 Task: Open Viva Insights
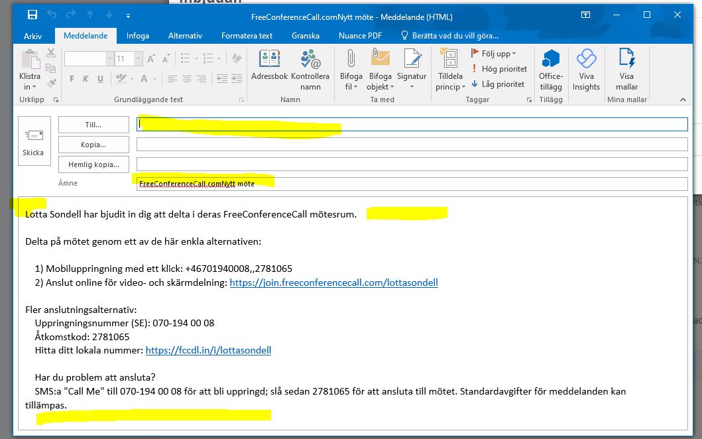pyautogui.click(x=586, y=70)
